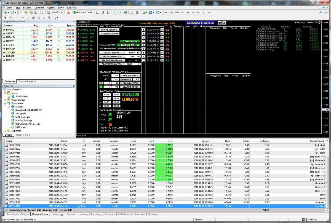This screenshot has width=331, height=223.
Task: Click the green ЧУЖИЕ ОРДЕРА indicator button
Action: (x=130, y=41)
